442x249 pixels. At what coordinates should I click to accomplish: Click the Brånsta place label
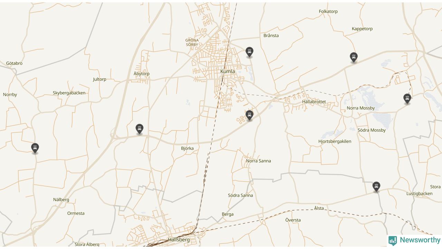[271, 36]
